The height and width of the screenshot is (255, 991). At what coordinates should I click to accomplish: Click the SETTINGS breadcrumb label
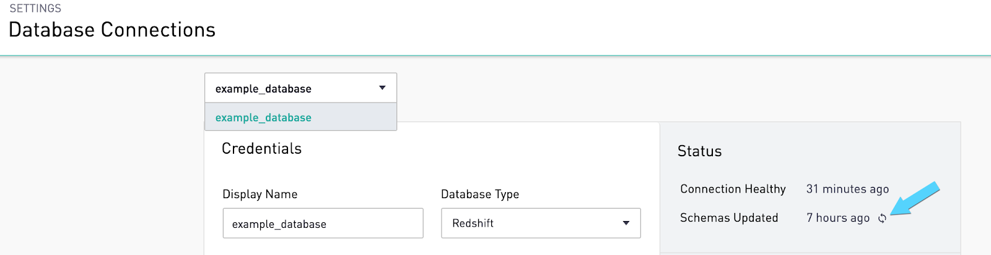[x=35, y=9]
